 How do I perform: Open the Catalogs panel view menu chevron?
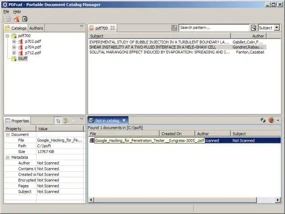point(81,27)
